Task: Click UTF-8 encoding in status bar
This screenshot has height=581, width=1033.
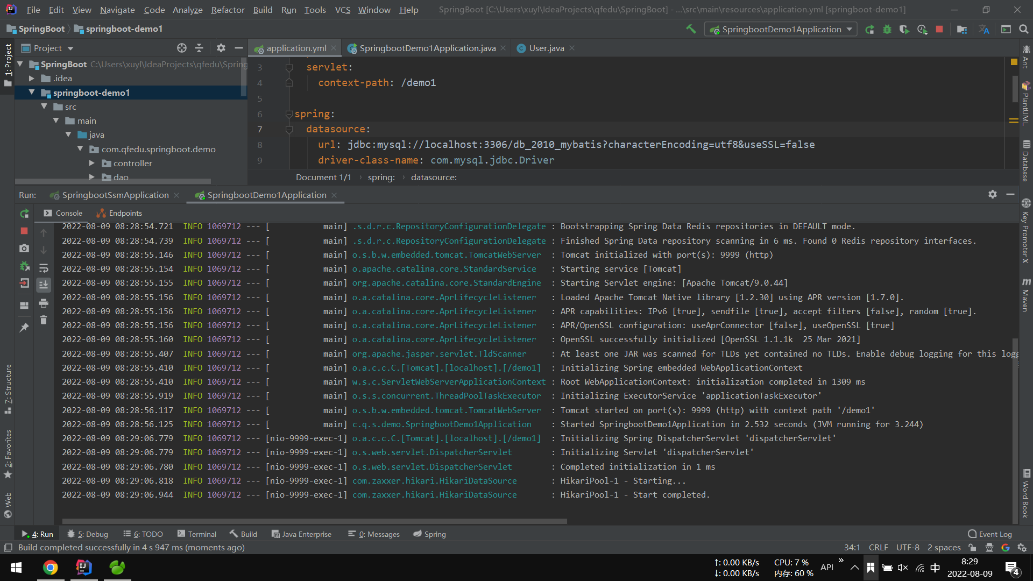Action: click(908, 548)
